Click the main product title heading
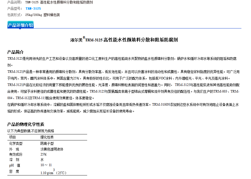This screenshot has width=251, height=179. pyautogui.click(x=124, y=40)
